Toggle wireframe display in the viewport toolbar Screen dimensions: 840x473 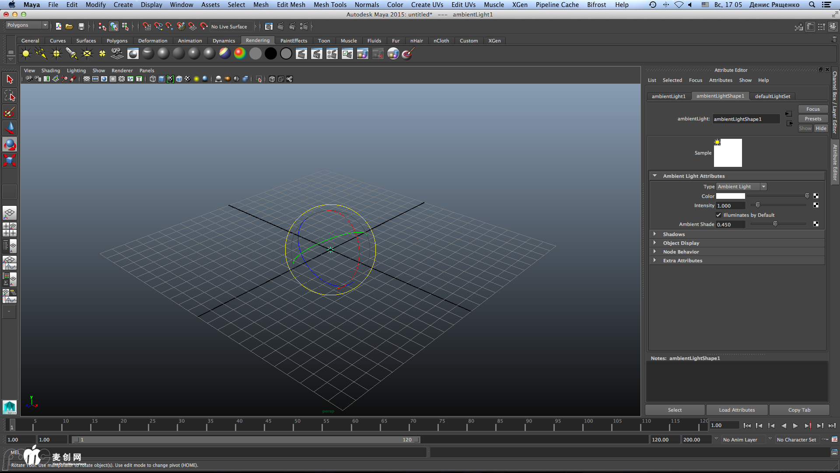(x=152, y=79)
